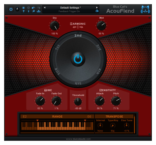Select the '1st' harmonic on the speaker ring
This screenshot has width=156, height=145.
point(58,47)
